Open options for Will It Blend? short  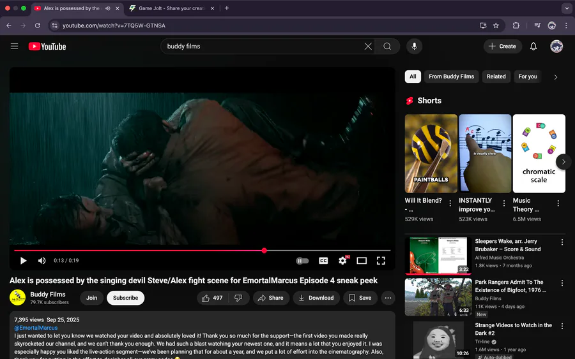(450, 203)
